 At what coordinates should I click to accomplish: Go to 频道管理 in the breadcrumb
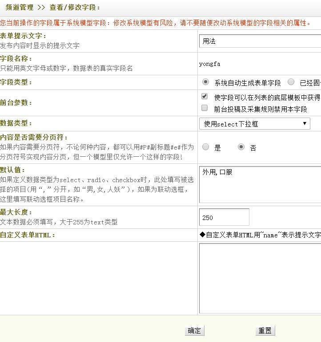(x=19, y=8)
